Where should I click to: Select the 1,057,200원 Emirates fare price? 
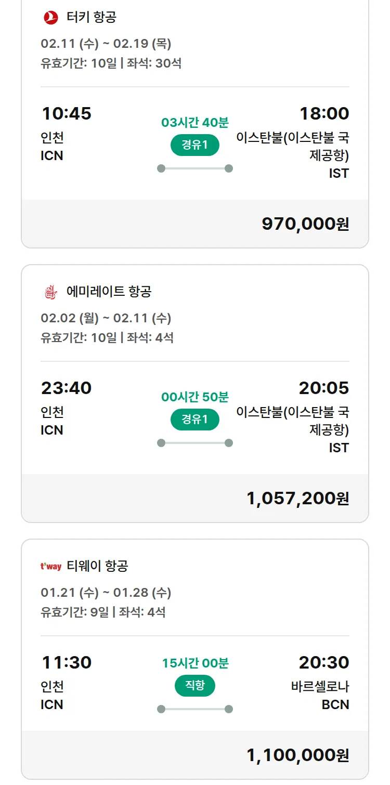[297, 499]
